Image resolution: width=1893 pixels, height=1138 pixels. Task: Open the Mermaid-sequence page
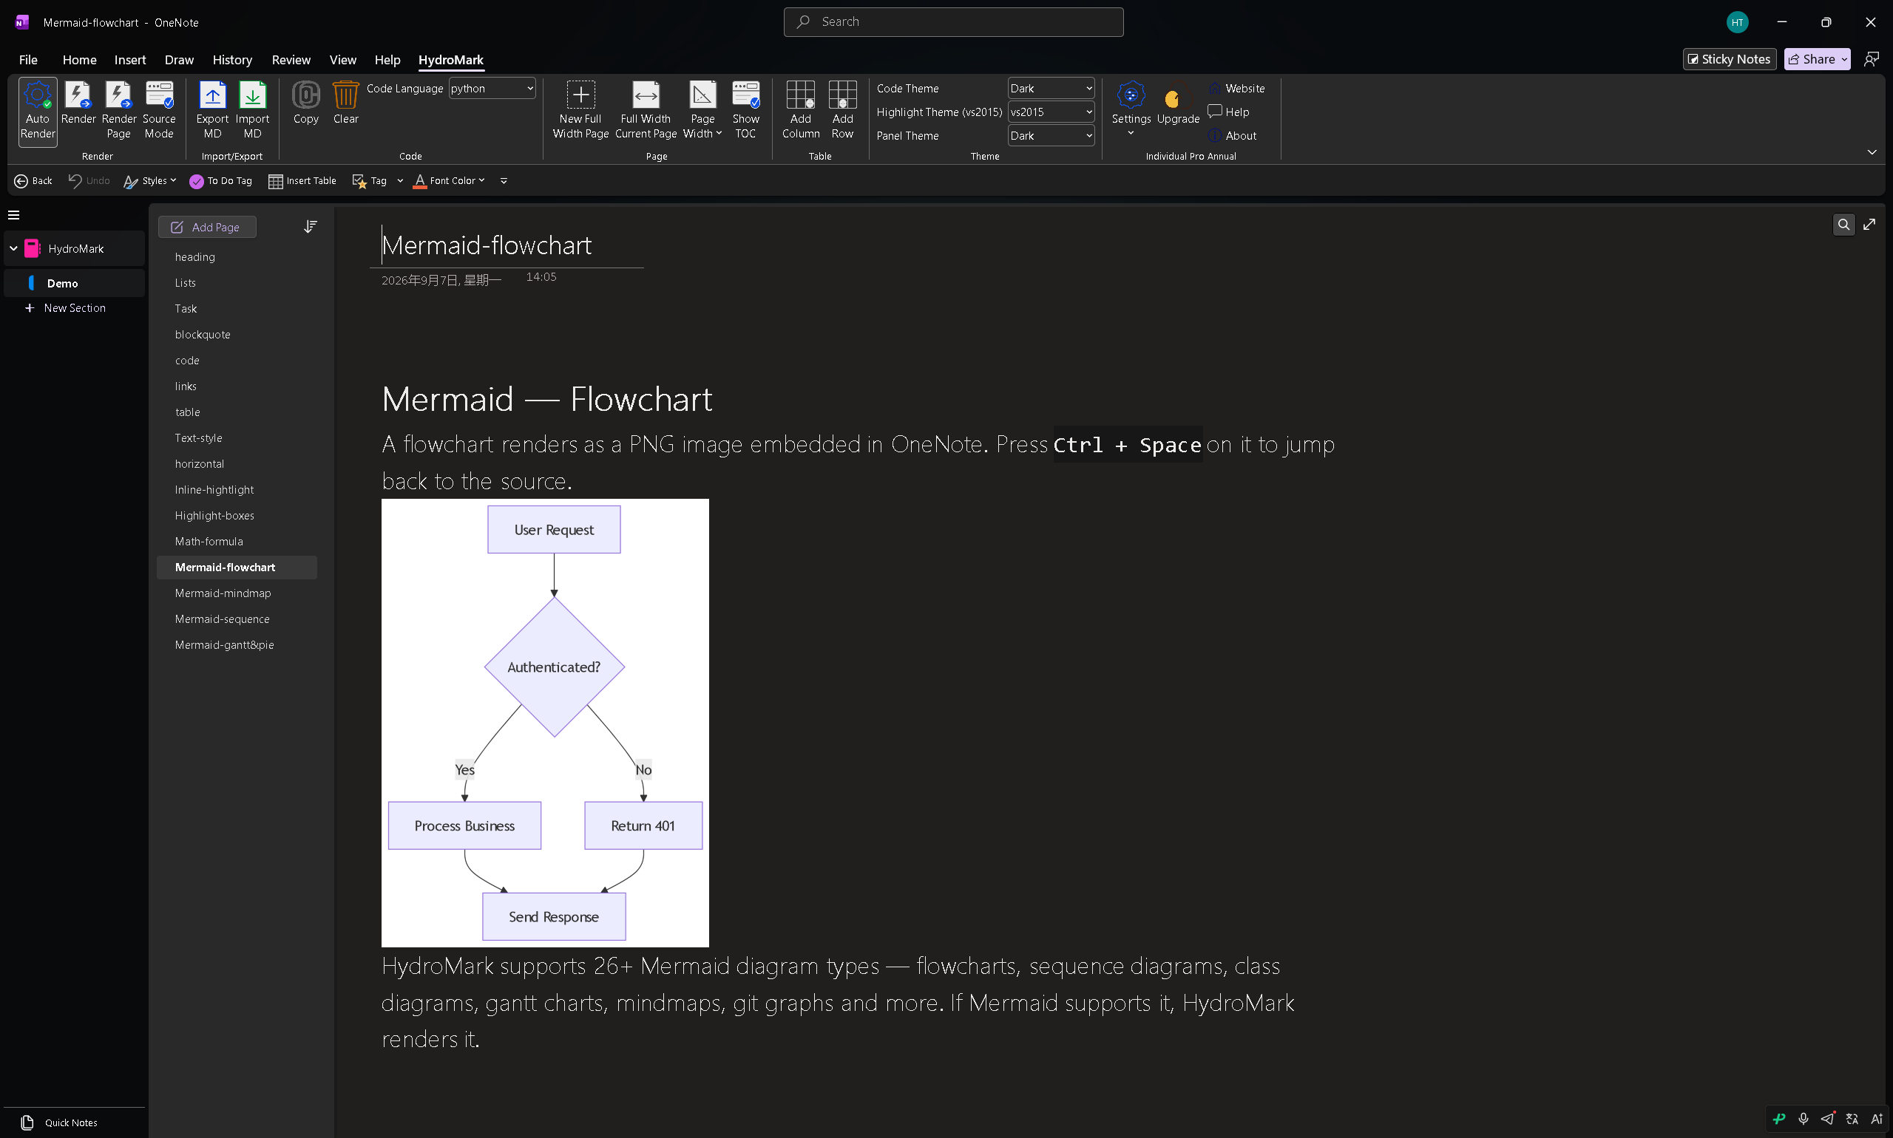tap(237, 619)
